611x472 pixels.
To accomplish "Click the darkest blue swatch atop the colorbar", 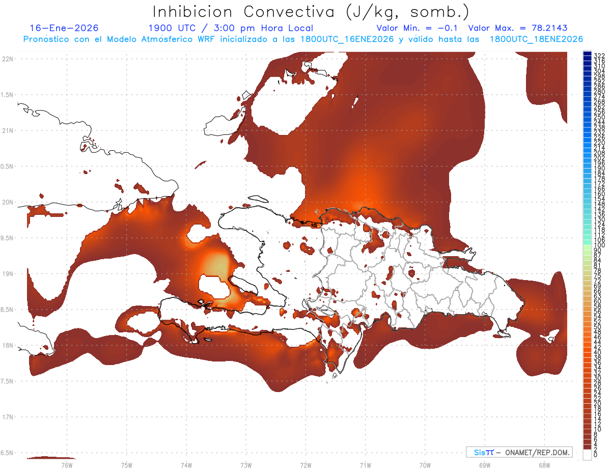I will pos(587,54).
